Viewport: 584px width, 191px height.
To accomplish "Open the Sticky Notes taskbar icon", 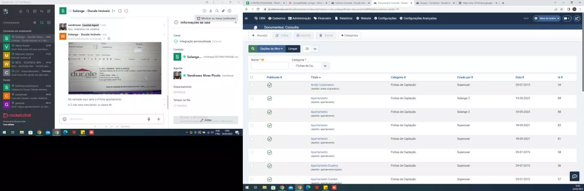I will (83, 132).
